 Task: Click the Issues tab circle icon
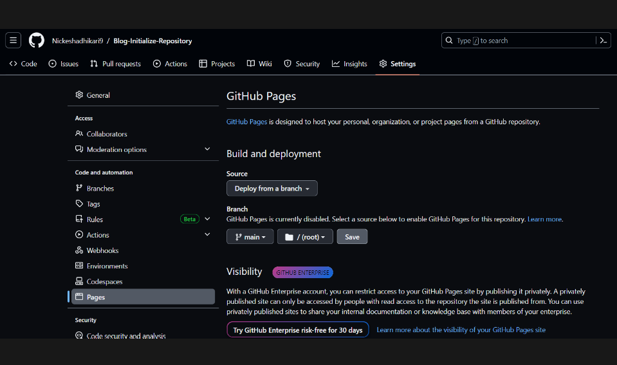coord(52,63)
